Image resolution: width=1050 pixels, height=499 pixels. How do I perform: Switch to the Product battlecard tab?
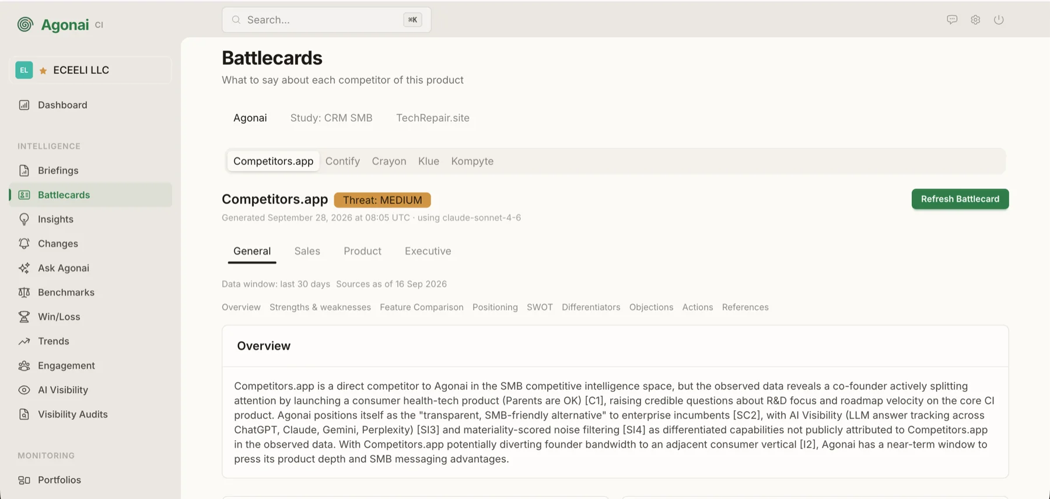(x=362, y=251)
